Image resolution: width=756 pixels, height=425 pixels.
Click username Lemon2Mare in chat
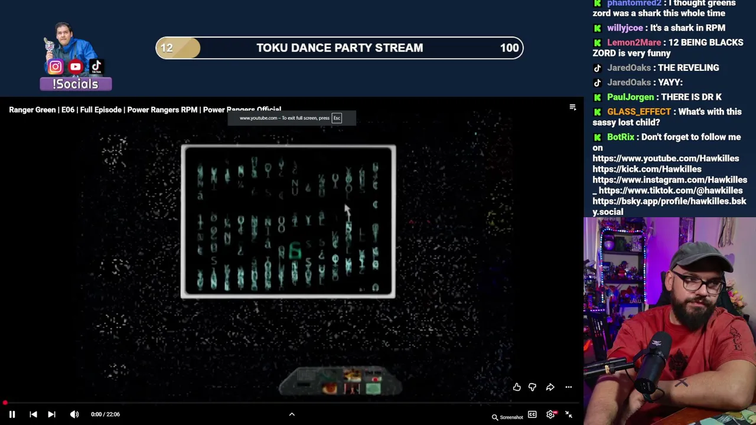point(634,42)
